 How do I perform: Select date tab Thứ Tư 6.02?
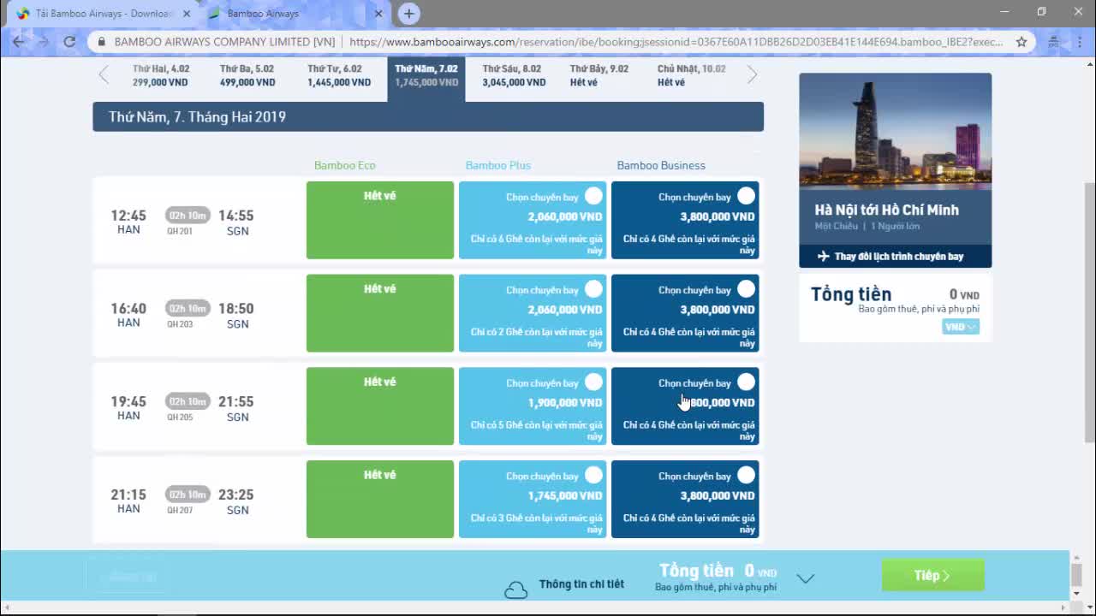339,75
